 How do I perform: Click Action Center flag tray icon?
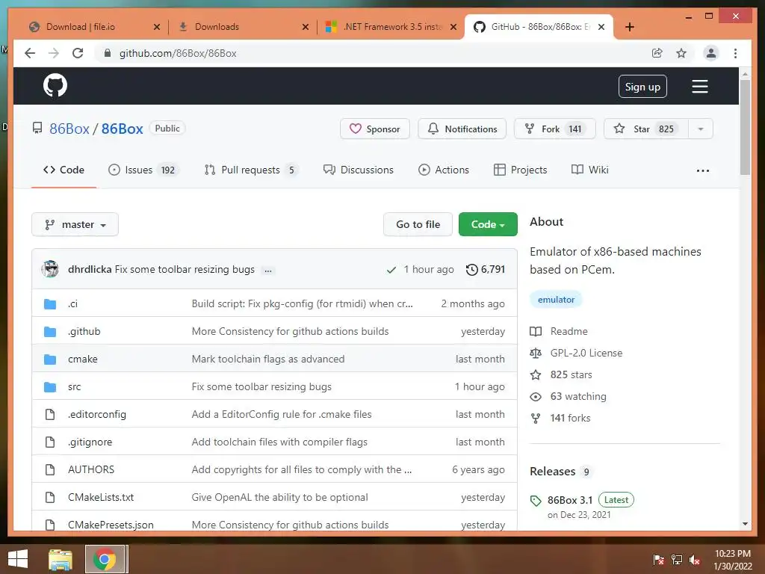pos(658,560)
